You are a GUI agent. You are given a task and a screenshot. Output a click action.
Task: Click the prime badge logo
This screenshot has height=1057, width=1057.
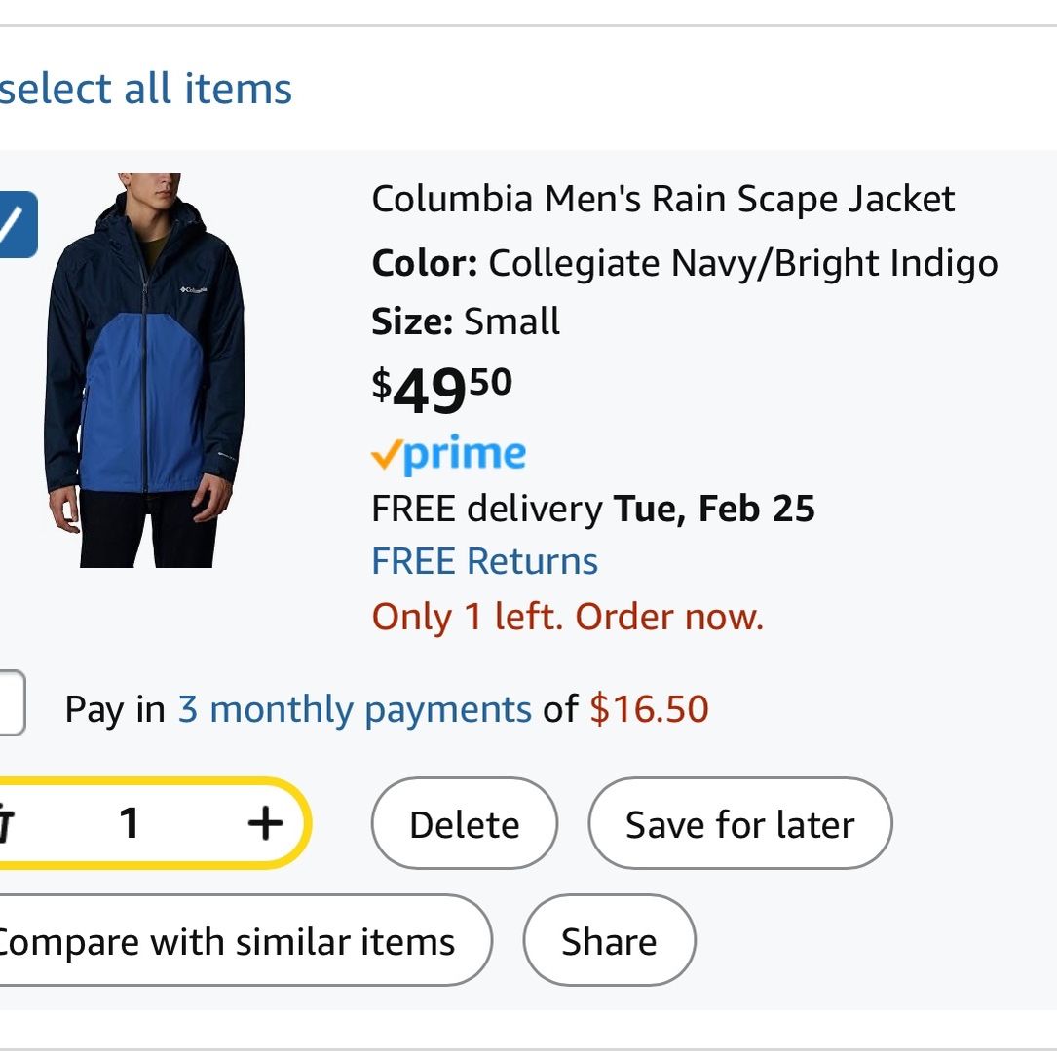coord(448,454)
